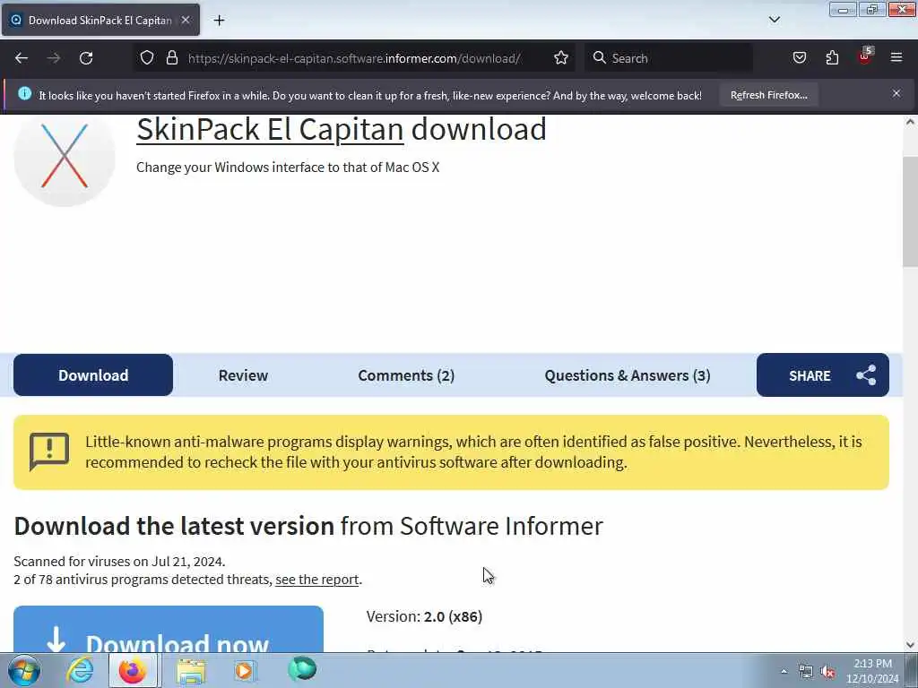Click the 'Version: 2.0 (x86)' text
Screen dimensions: 918x688
click(424, 616)
